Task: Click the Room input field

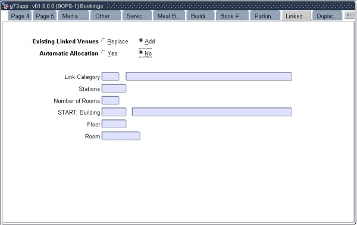Action: pos(121,136)
